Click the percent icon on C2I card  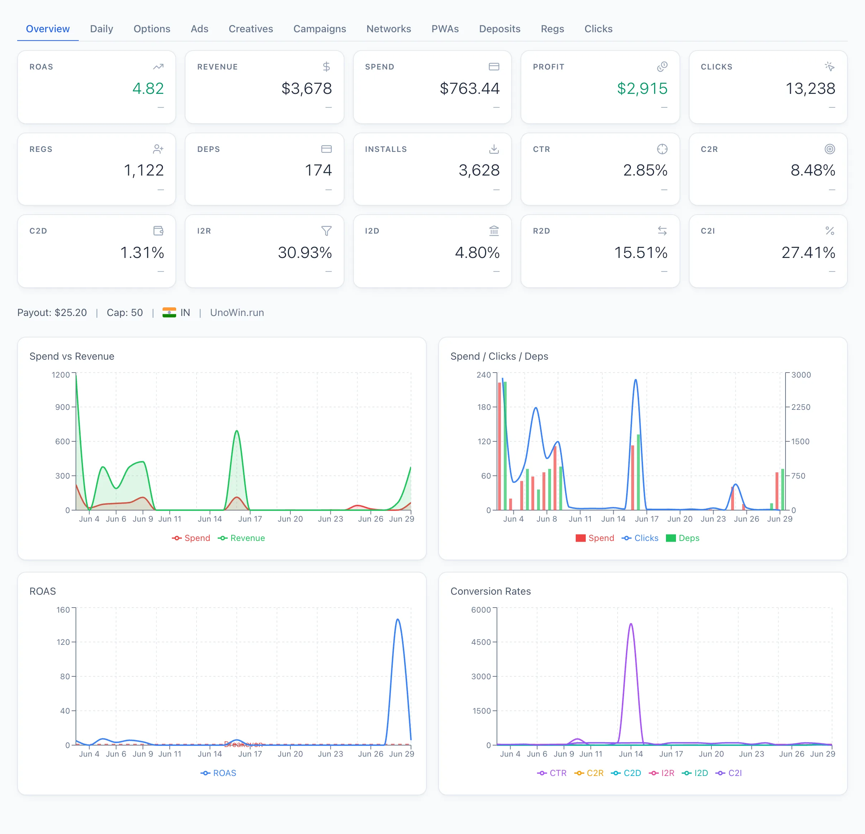(x=830, y=231)
